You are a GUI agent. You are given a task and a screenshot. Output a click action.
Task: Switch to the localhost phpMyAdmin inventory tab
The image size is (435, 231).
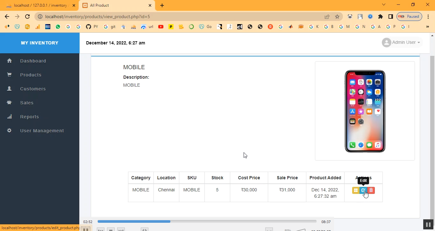pyautogui.click(x=40, y=5)
